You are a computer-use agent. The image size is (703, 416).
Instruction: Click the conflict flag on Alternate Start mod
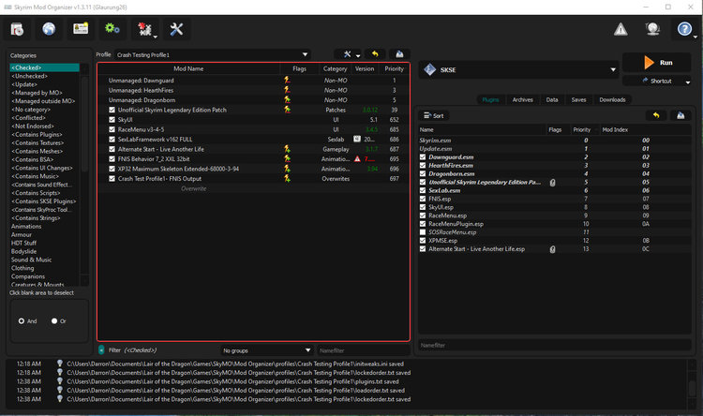pos(287,149)
